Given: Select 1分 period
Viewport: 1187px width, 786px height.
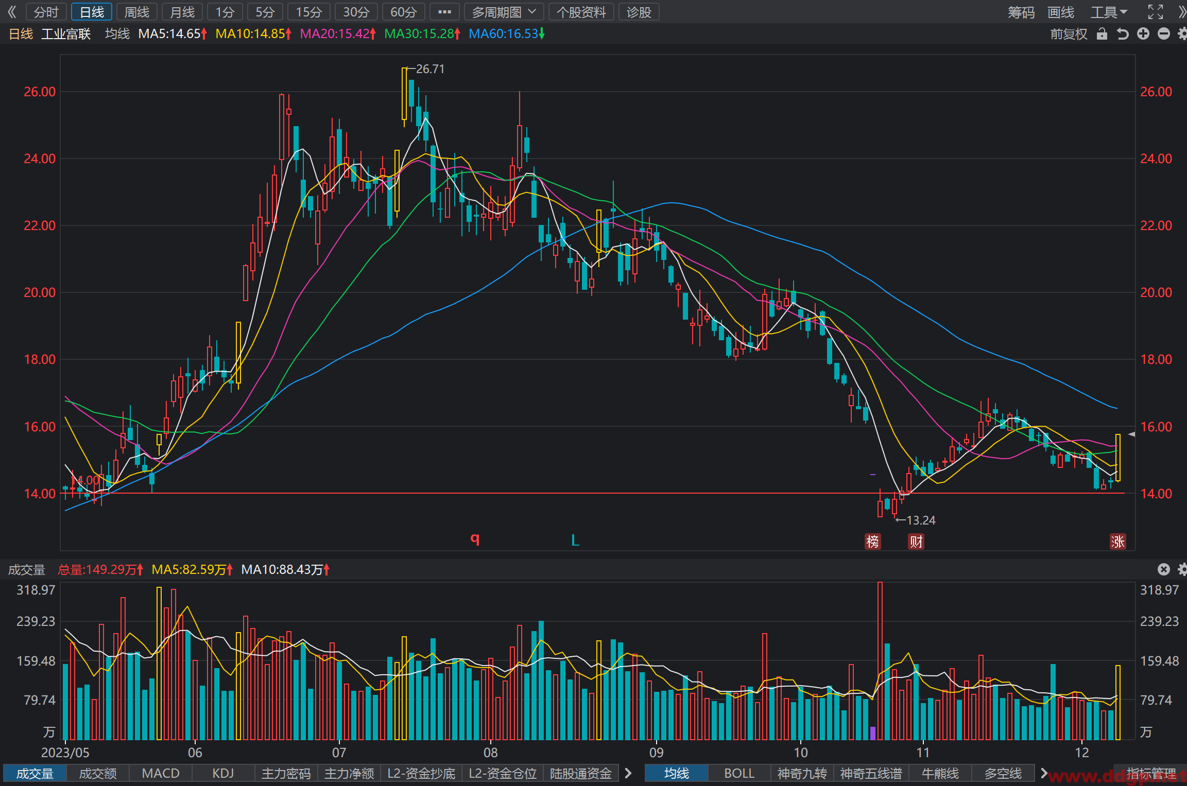Looking at the screenshot, I should (x=225, y=12).
